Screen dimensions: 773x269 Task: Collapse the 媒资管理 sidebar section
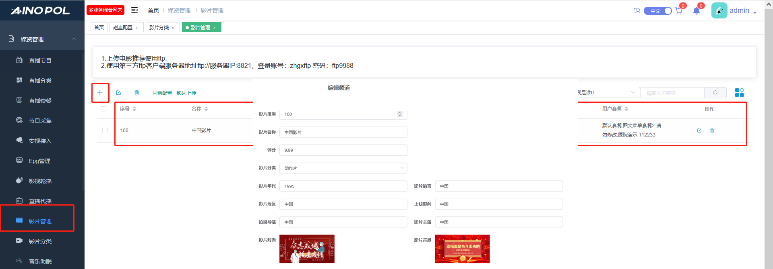[x=74, y=39]
